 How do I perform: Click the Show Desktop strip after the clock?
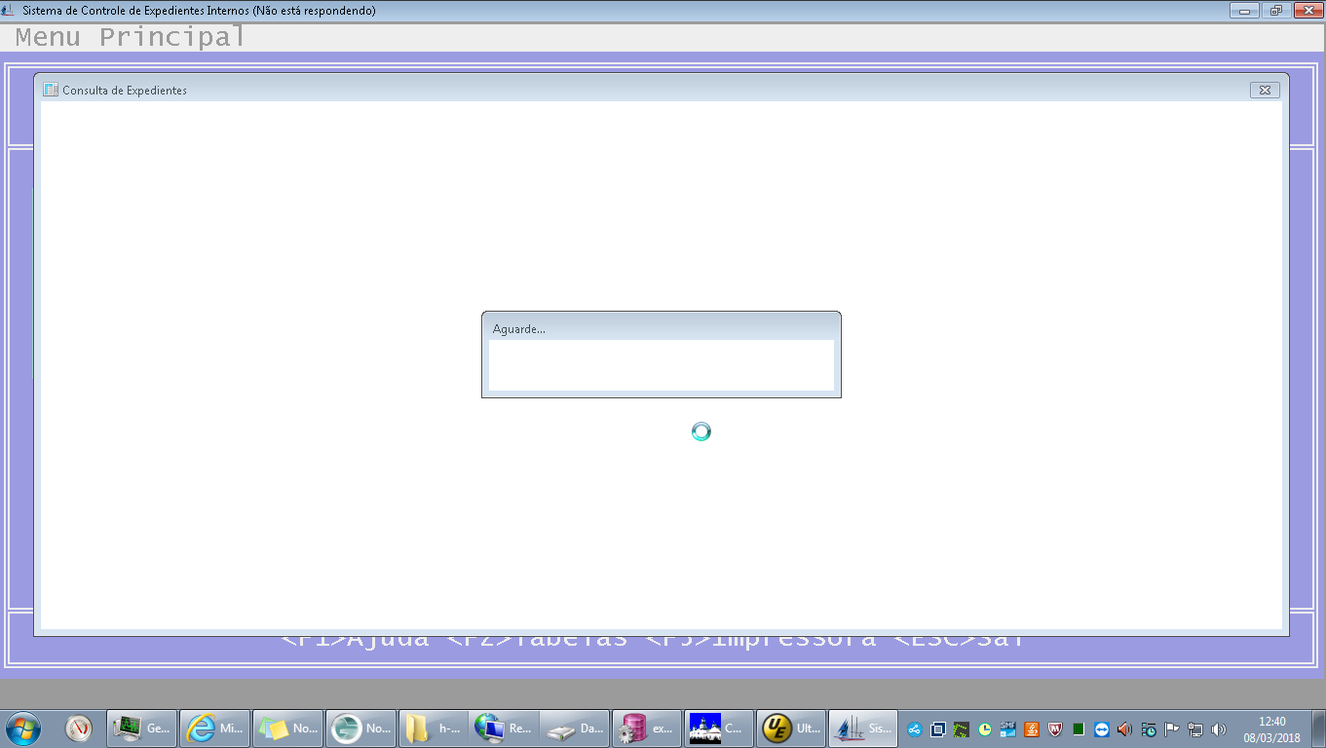tap(1318, 729)
